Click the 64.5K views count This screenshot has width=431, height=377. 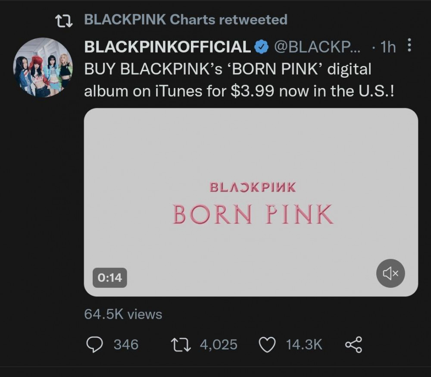123,314
